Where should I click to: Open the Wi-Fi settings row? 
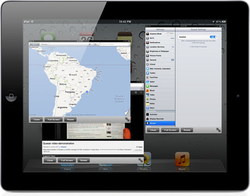pos(160,38)
